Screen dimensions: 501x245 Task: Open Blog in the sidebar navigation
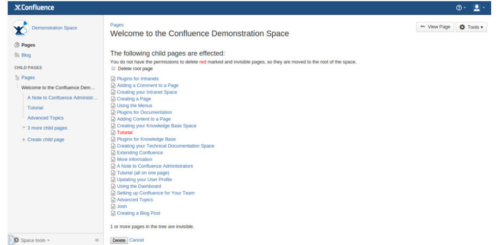26,55
